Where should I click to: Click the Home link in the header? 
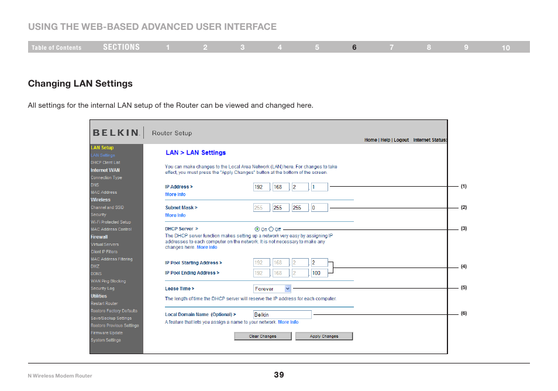click(x=370, y=140)
